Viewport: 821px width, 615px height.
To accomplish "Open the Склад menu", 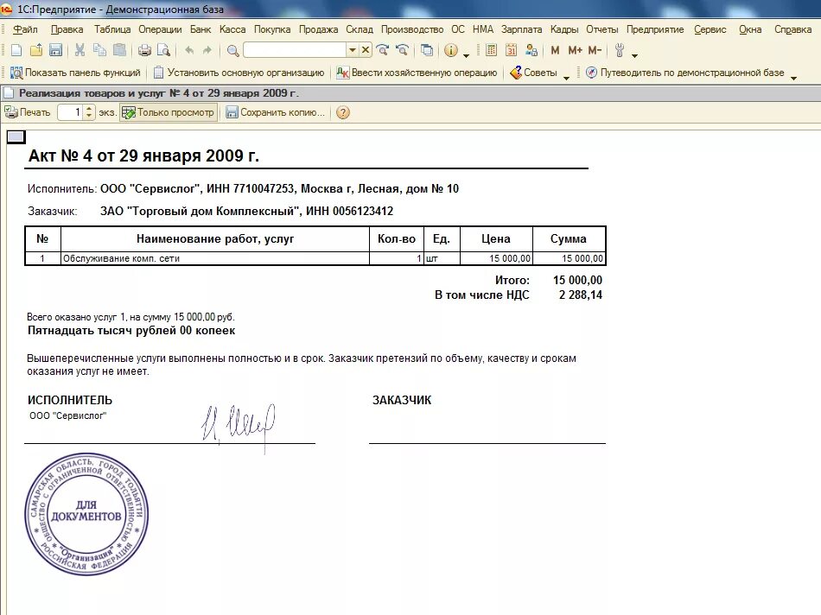I will pyautogui.click(x=360, y=29).
